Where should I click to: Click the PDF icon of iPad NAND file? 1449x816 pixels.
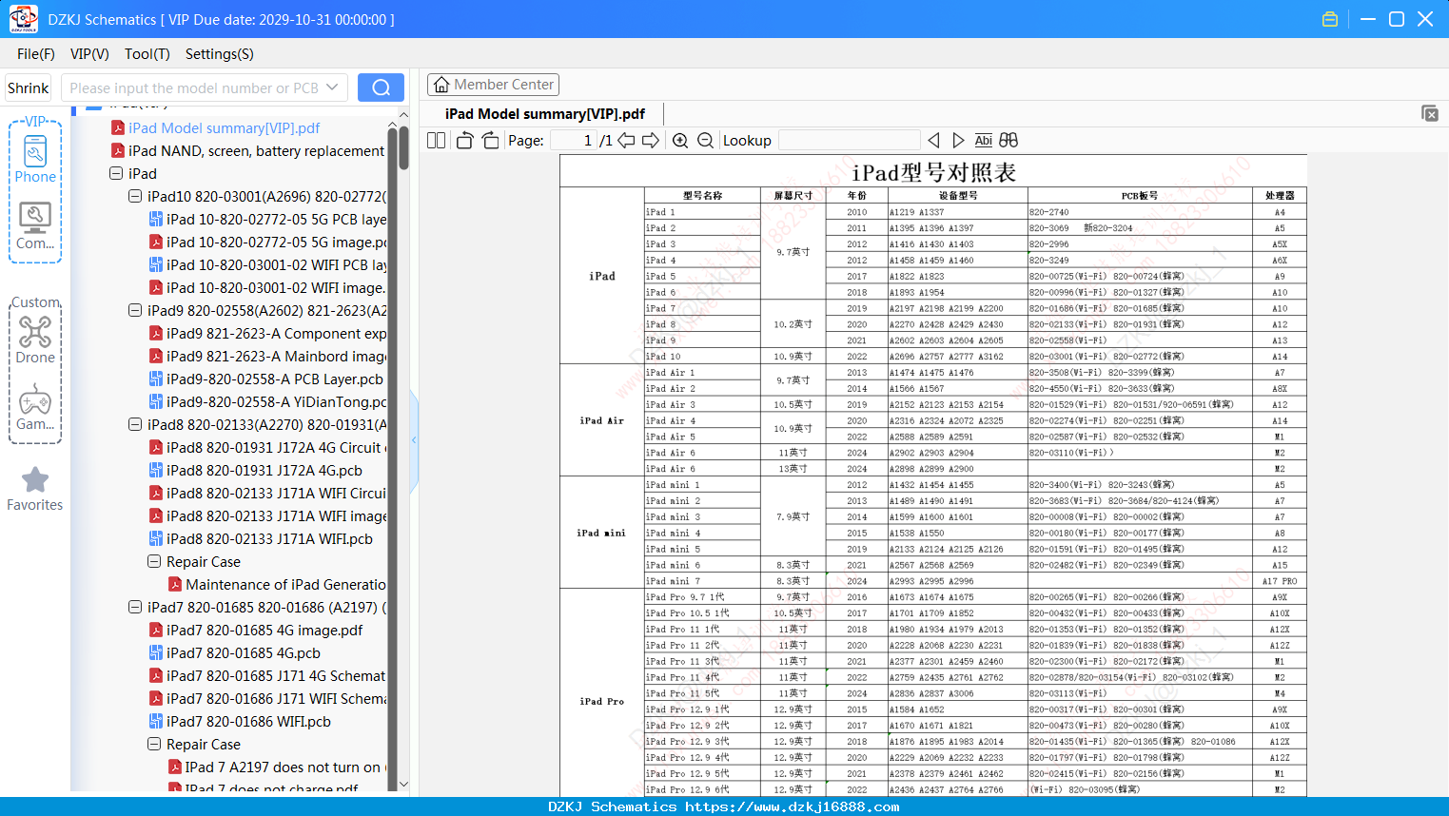(x=118, y=151)
